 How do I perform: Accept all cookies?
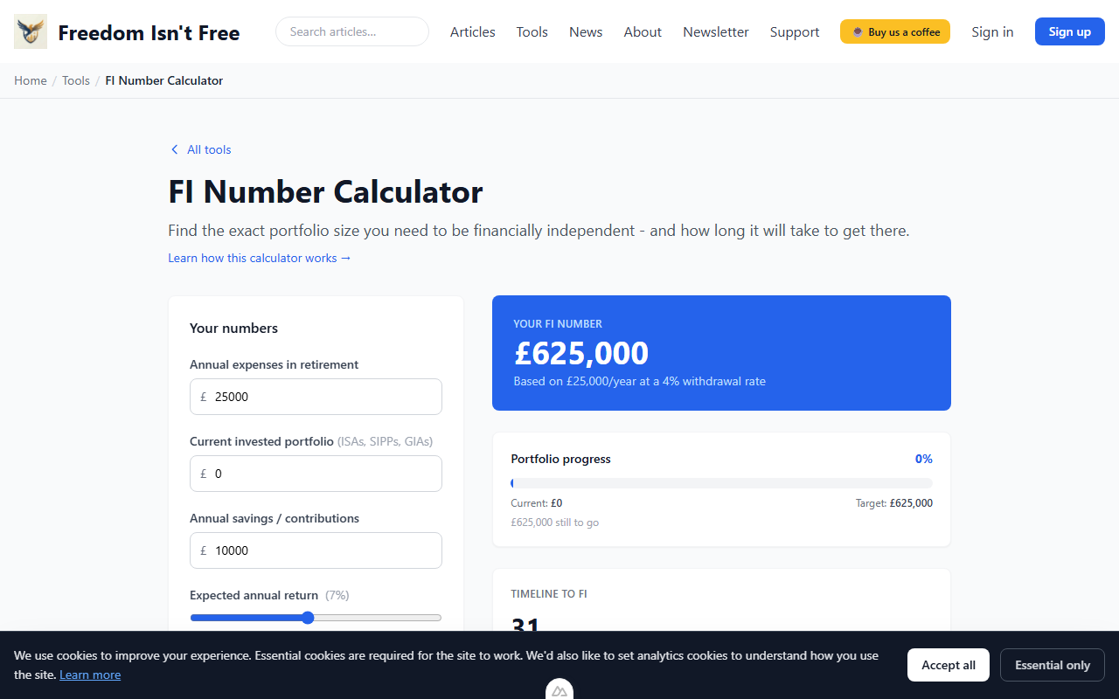point(948,664)
